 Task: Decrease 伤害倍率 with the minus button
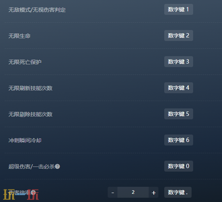112,192
